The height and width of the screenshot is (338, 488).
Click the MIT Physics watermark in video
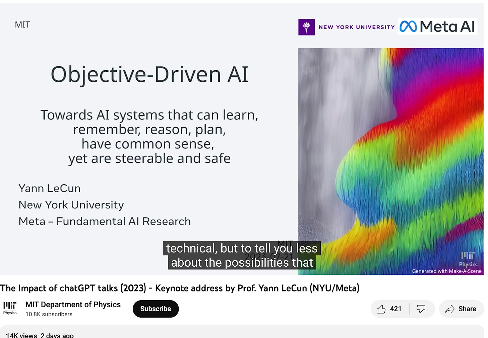[468, 260]
